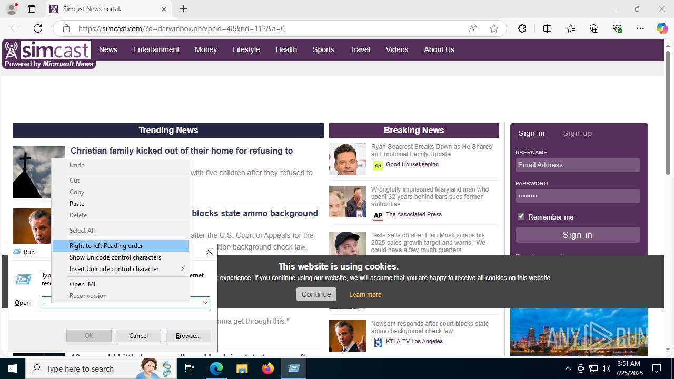674x379 pixels.
Task: Open the Health section
Action: (286, 49)
